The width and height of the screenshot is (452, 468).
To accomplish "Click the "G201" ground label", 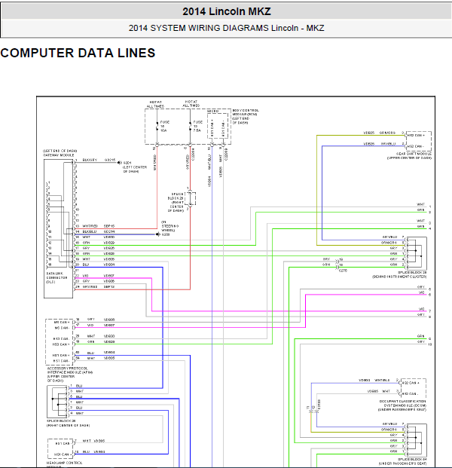I will (127, 163).
